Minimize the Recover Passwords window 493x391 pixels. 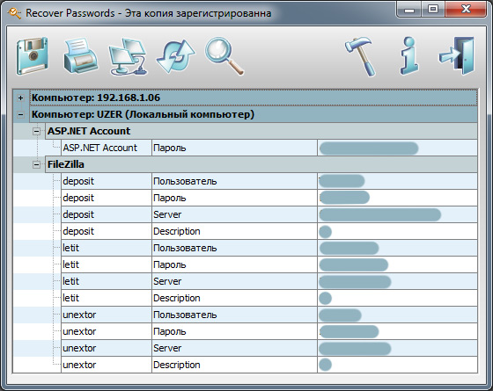point(409,10)
